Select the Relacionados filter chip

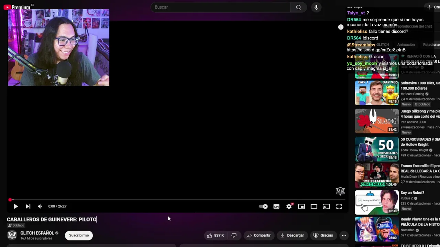click(431, 45)
